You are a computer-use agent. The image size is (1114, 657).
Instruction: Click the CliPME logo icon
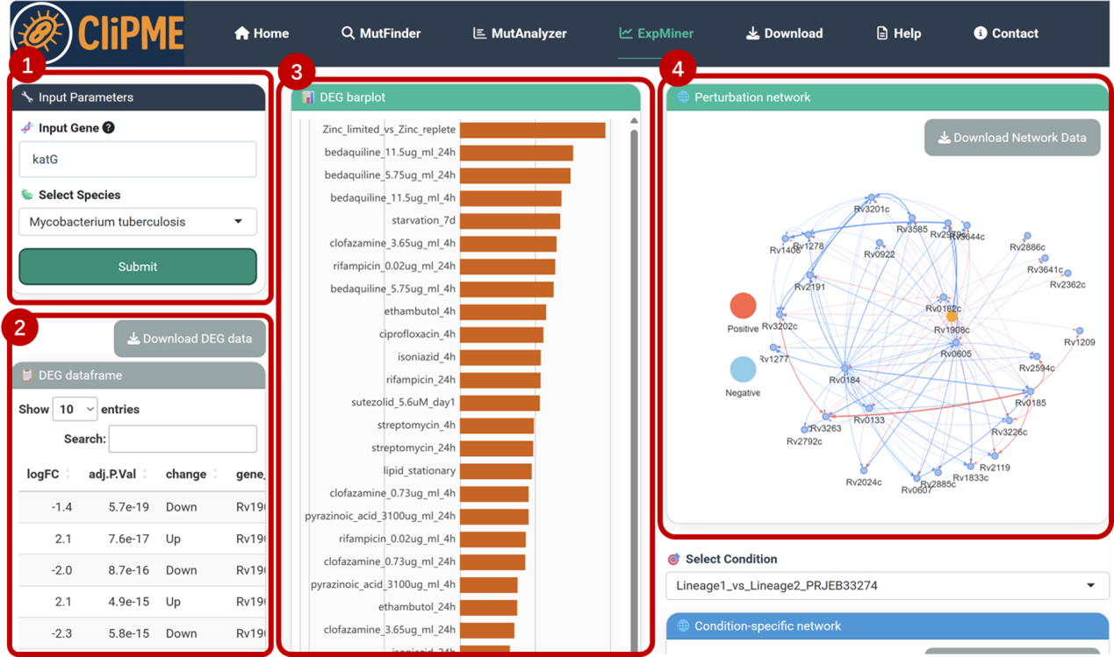(41, 33)
